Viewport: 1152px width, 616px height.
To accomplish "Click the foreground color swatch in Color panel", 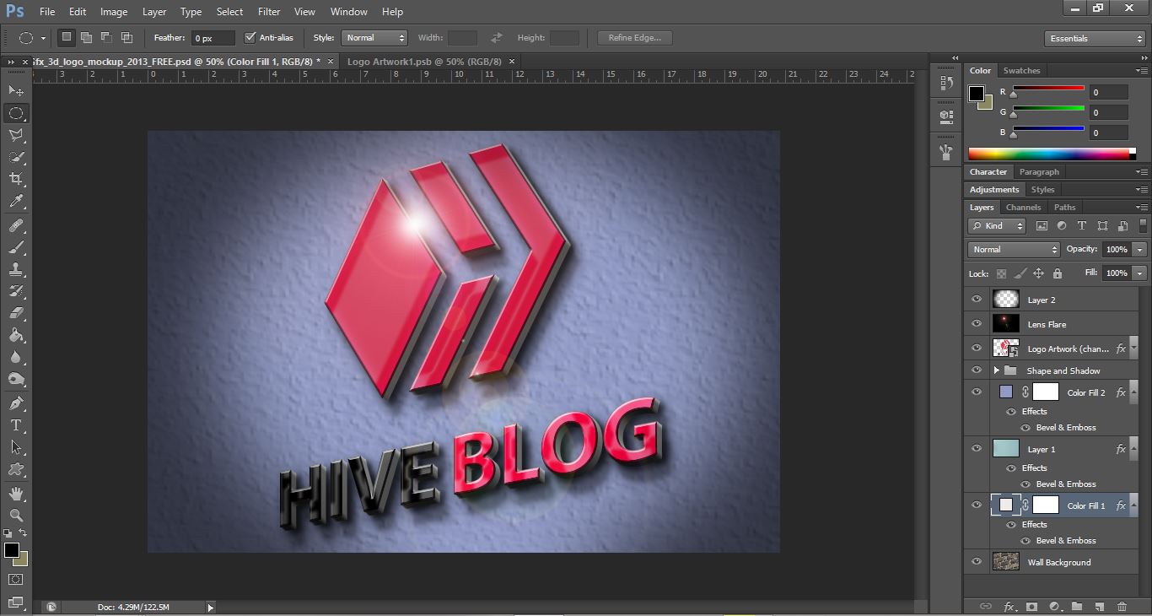I will point(977,93).
